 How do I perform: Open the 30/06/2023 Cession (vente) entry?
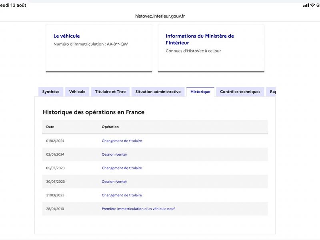click(114, 182)
